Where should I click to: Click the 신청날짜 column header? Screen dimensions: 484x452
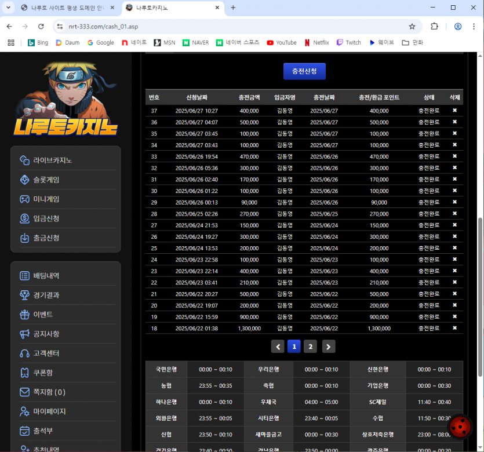(196, 97)
